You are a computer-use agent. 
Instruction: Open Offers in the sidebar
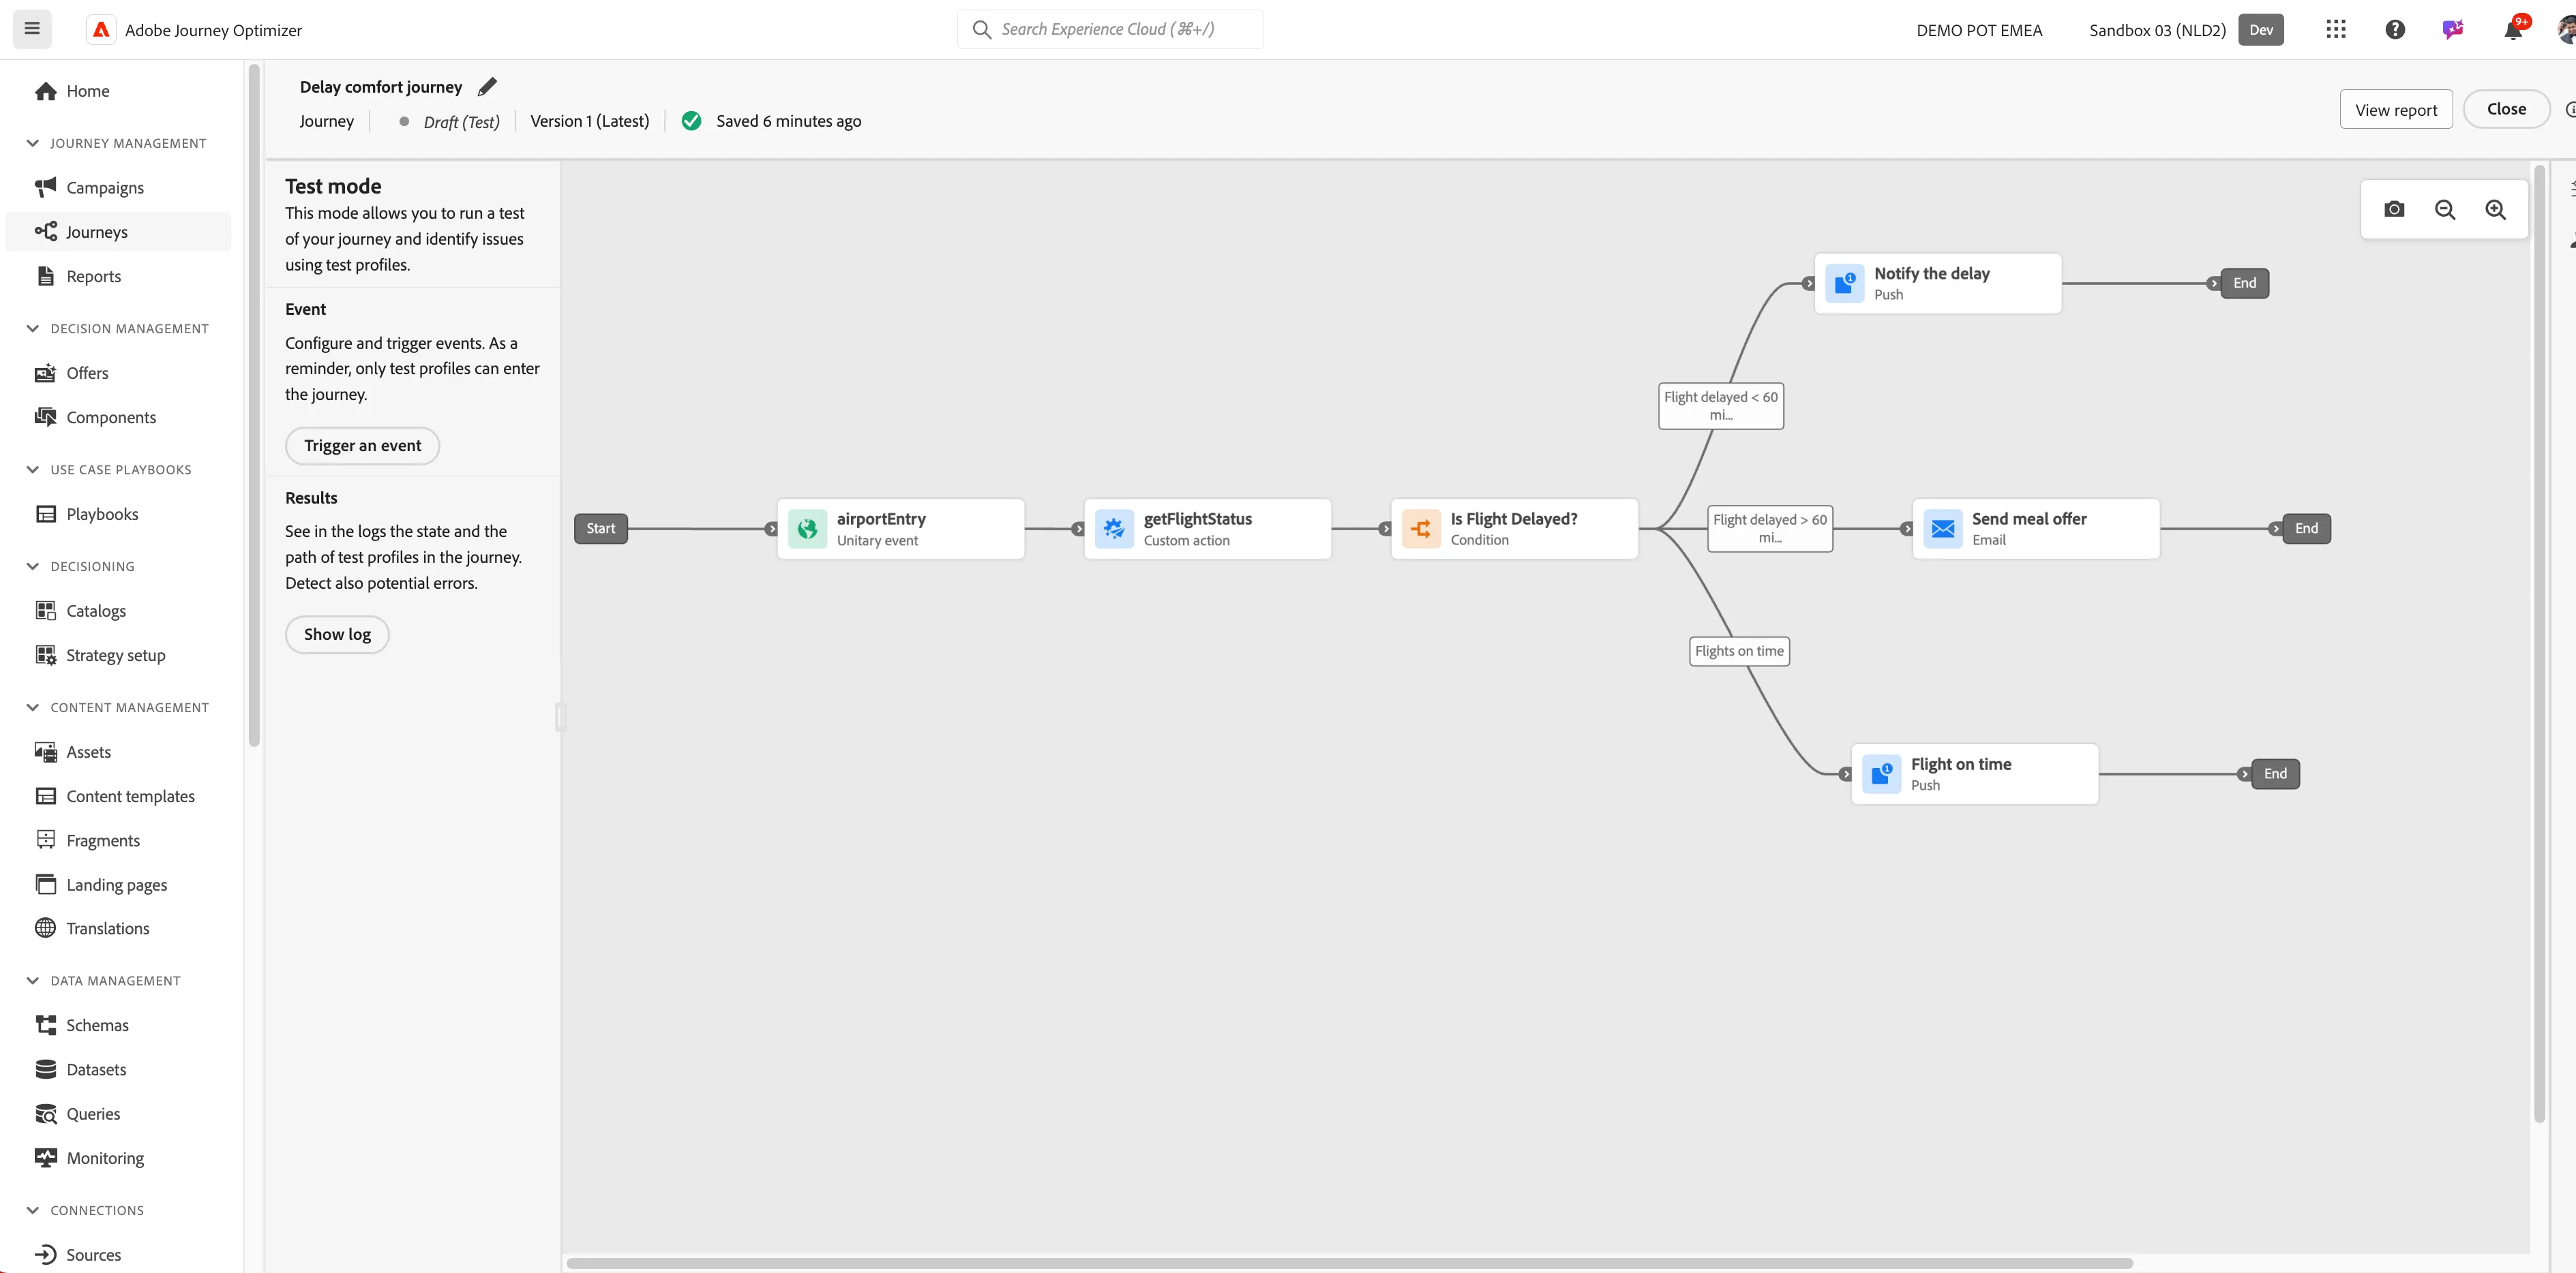pos(118,373)
